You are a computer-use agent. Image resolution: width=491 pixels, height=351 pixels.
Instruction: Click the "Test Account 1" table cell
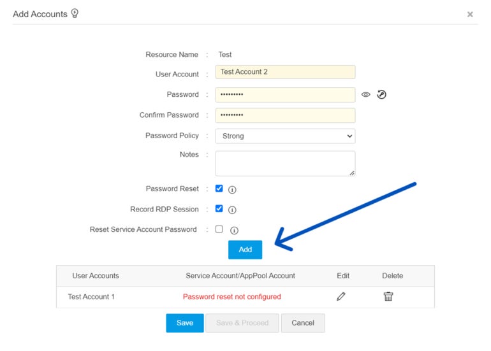point(91,297)
